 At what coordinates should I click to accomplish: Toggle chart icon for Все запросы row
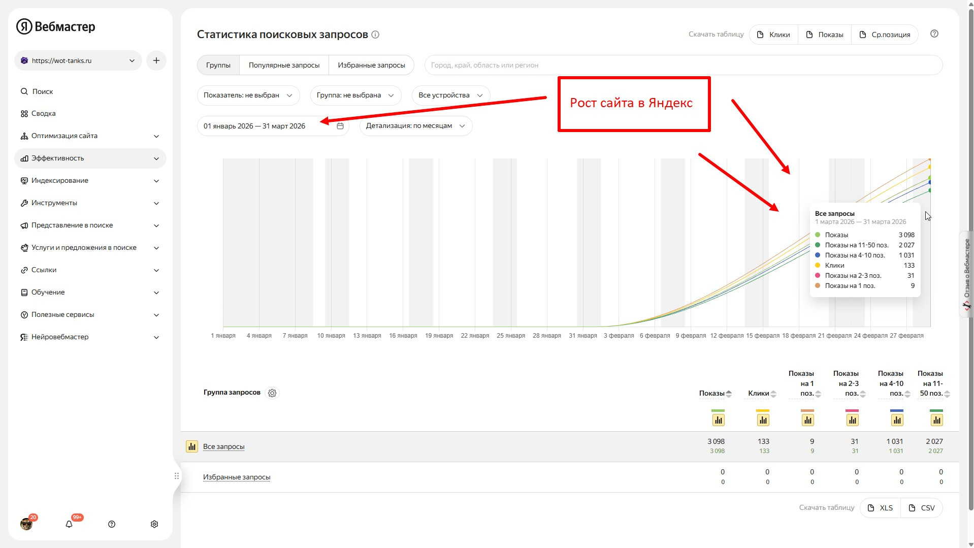click(x=192, y=446)
